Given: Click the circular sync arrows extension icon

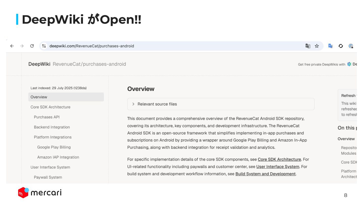Looking at the screenshot, I should tap(341, 46).
